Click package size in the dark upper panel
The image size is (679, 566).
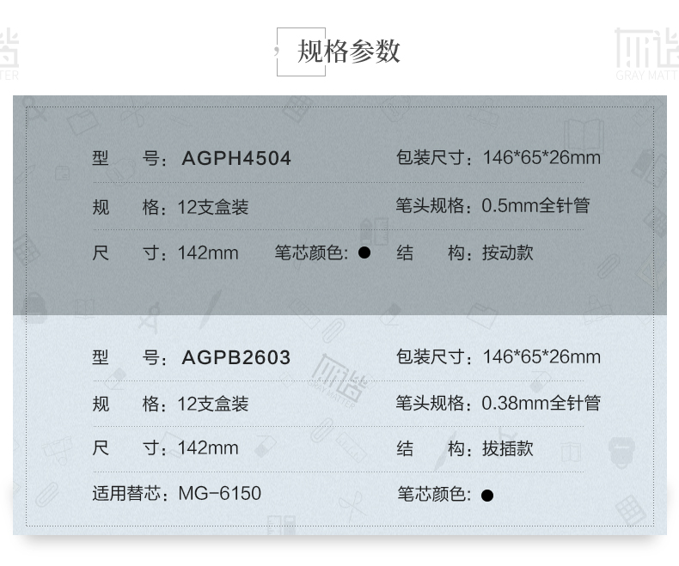click(x=541, y=158)
